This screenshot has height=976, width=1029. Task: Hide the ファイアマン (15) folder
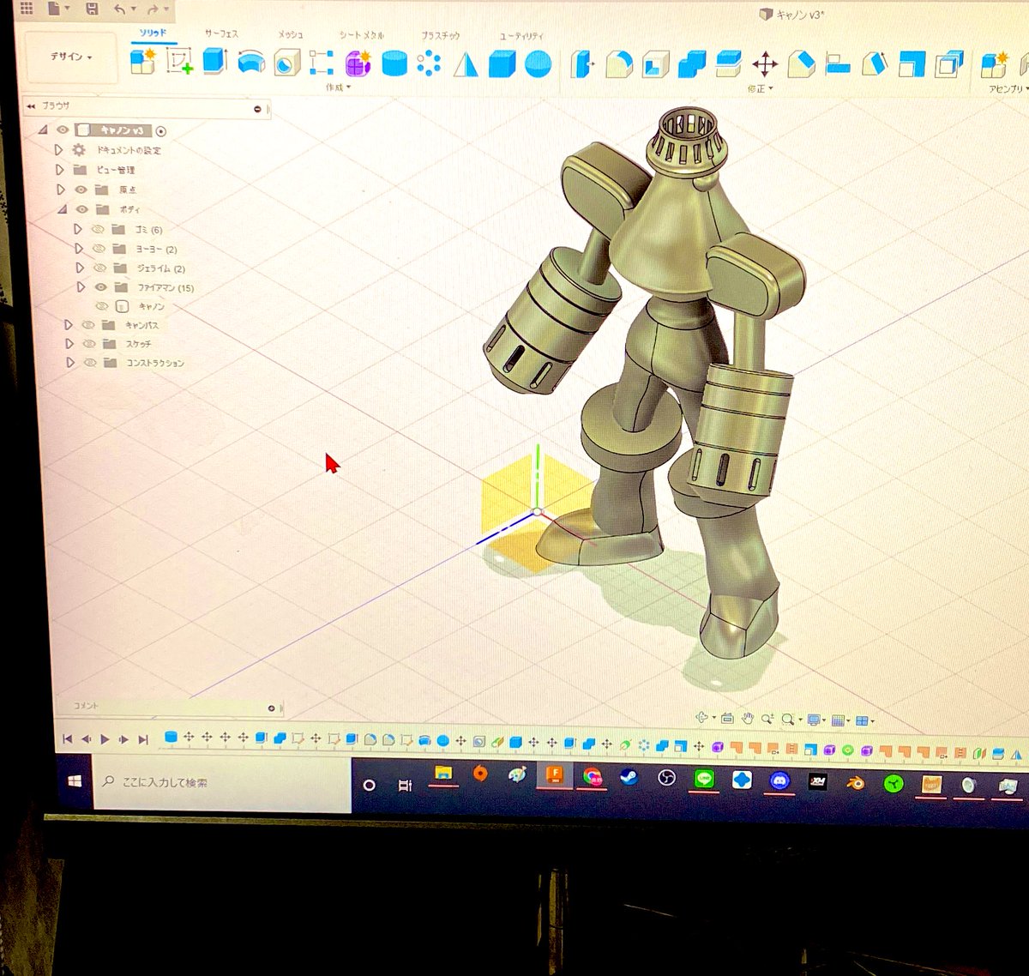[101, 287]
